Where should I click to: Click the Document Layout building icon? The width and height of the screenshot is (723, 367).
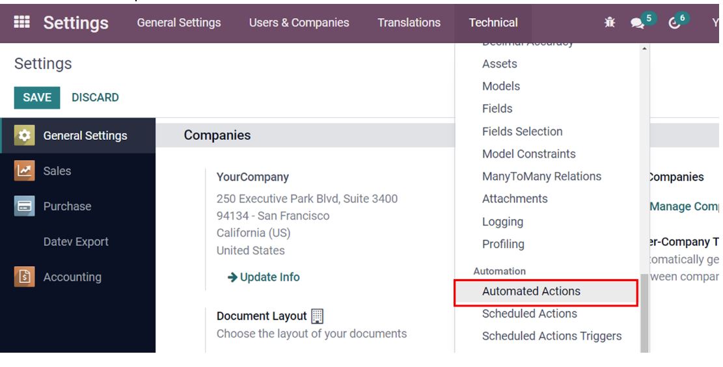[317, 316]
